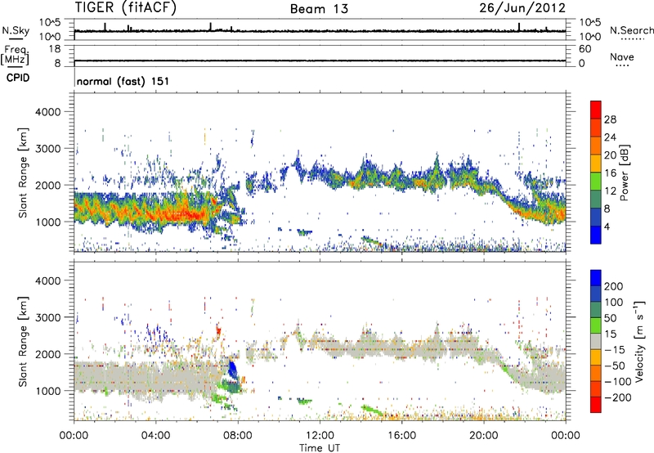Screen dimensions: 654x453
Task: Click the 'TIGER (fitACF)' plot title
Action: (126, 8)
